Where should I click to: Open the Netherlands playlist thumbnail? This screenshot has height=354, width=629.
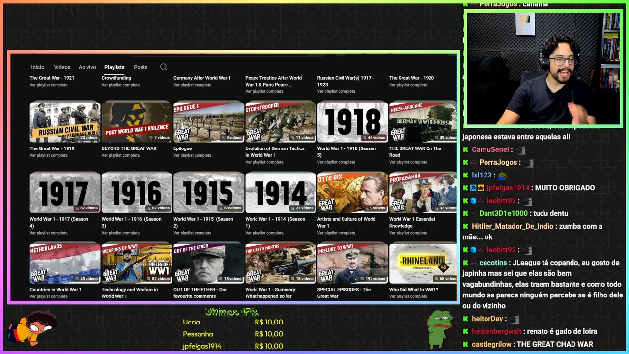point(65,263)
